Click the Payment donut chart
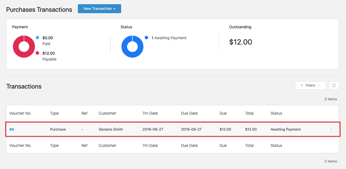This screenshot has width=346, height=169. pos(24,47)
